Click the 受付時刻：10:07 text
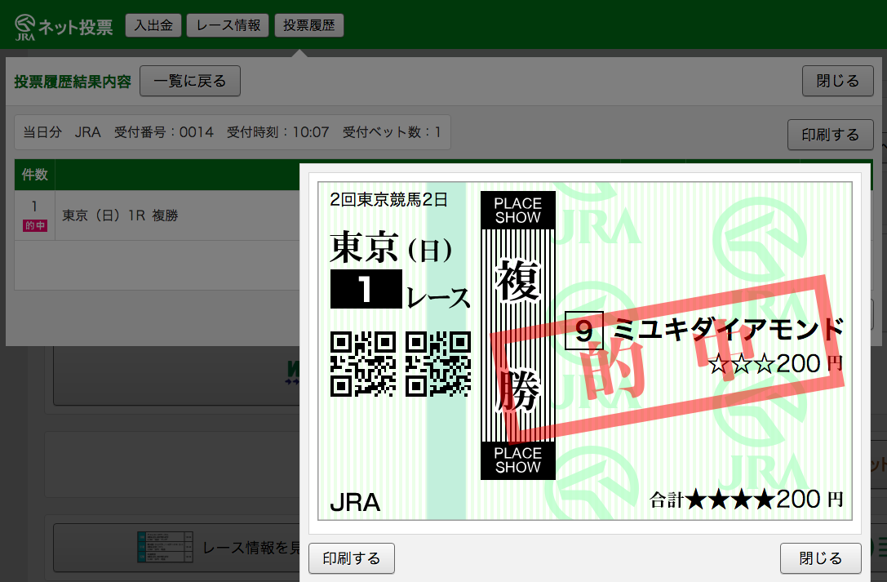This screenshot has height=582, width=887. pos(277,132)
